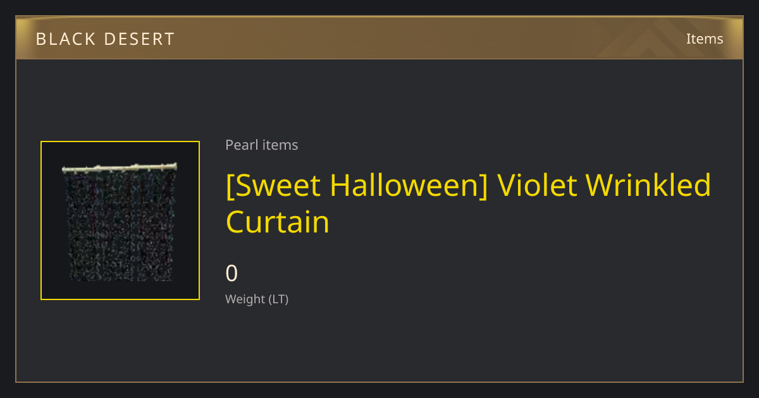Viewport: 759px width, 398px height.
Task: Click the BLACK DESERT header title
Action: (x=105, y=39)
